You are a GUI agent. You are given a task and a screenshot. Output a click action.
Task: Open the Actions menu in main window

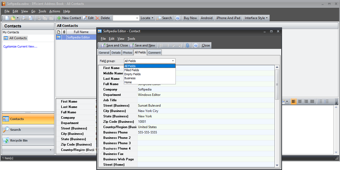click(55, 11)
